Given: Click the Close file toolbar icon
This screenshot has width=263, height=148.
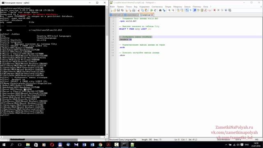Looking at the screenshot, I should pos(126,10).
